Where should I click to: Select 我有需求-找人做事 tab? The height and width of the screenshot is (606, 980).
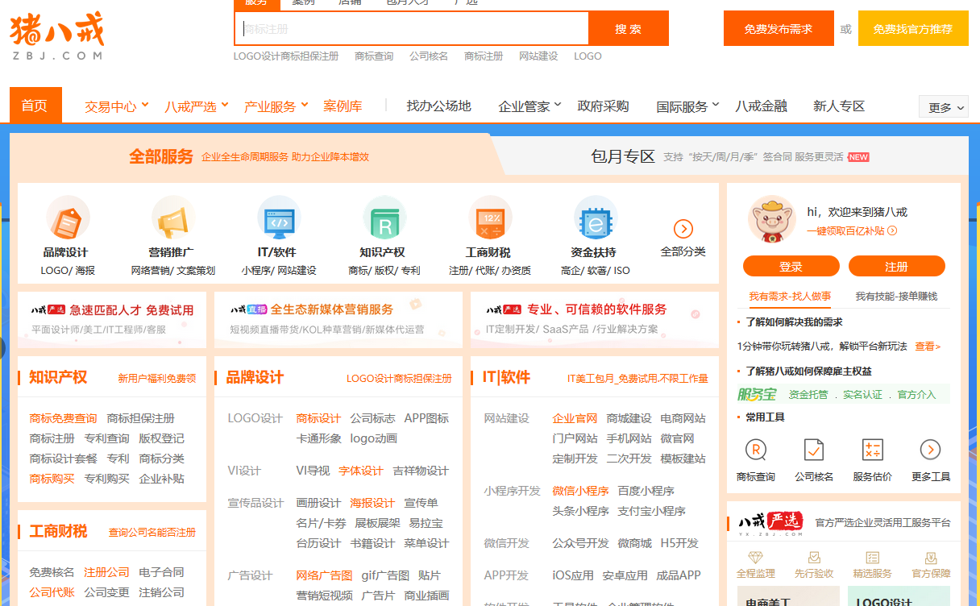(x=790, y=297)
